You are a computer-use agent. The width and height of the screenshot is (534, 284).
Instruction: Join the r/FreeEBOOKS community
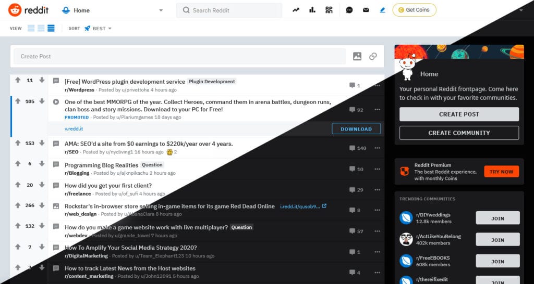pos(497,262)
